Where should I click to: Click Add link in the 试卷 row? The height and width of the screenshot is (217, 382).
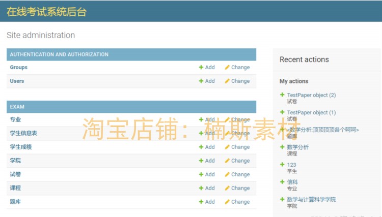207,174
